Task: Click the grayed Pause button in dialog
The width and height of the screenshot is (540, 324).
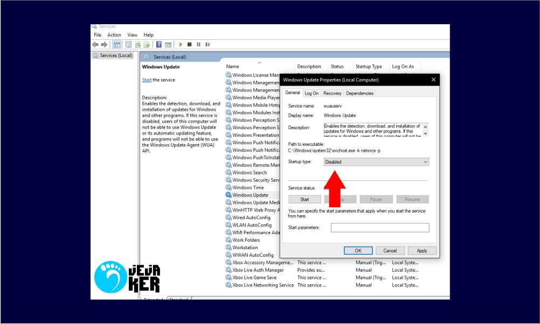Action: (376, 200)
